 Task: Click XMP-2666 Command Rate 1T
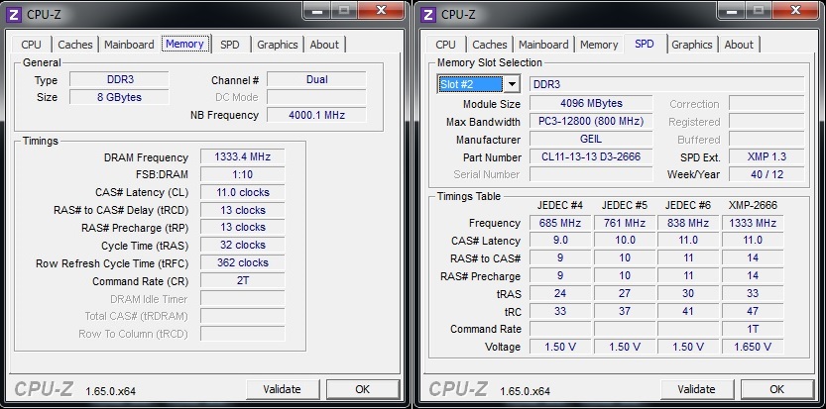tap(753, 329)
